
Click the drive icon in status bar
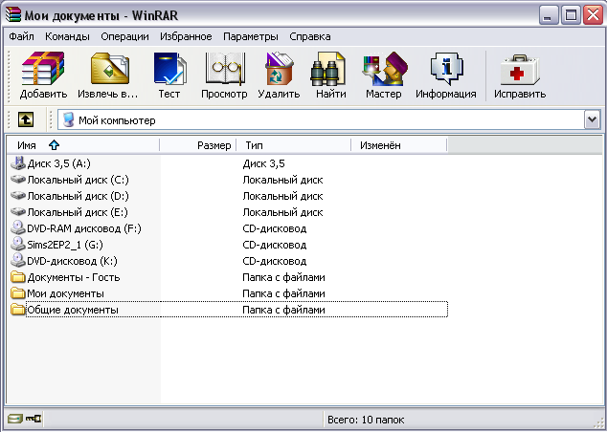14,419
